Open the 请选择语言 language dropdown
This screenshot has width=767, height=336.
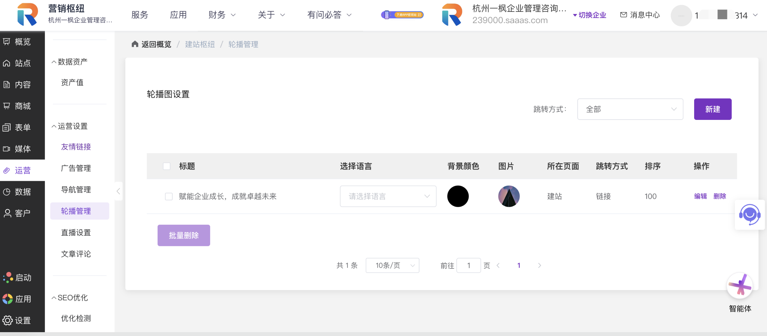[x=388, y=196]
